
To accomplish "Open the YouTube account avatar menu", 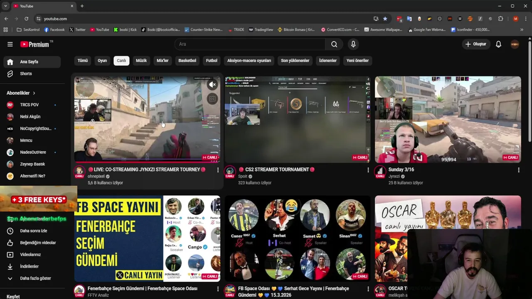I will (515, 44).
